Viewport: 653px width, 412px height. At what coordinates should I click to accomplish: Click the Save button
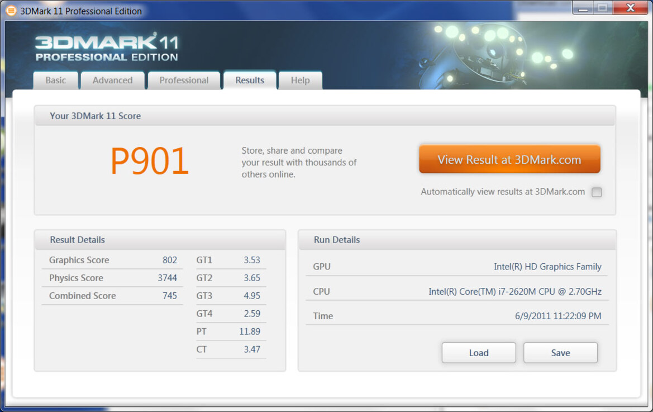[560, 353]
